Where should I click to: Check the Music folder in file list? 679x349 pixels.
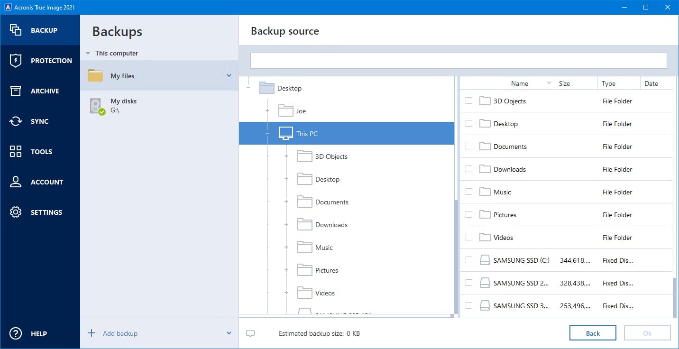469,192
